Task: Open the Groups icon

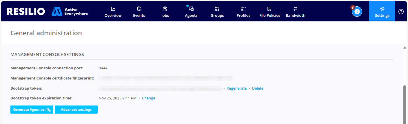Action: click(217, 9)
